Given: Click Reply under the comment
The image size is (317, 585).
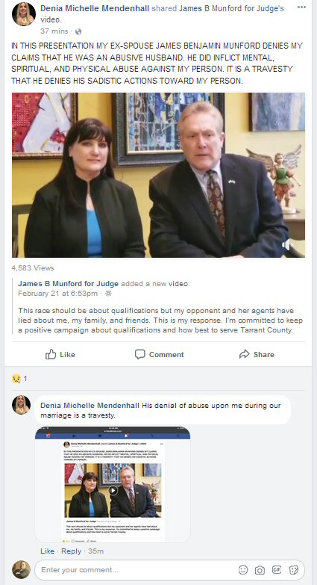Looking at the screenshot, I should [x=71, y=551].
